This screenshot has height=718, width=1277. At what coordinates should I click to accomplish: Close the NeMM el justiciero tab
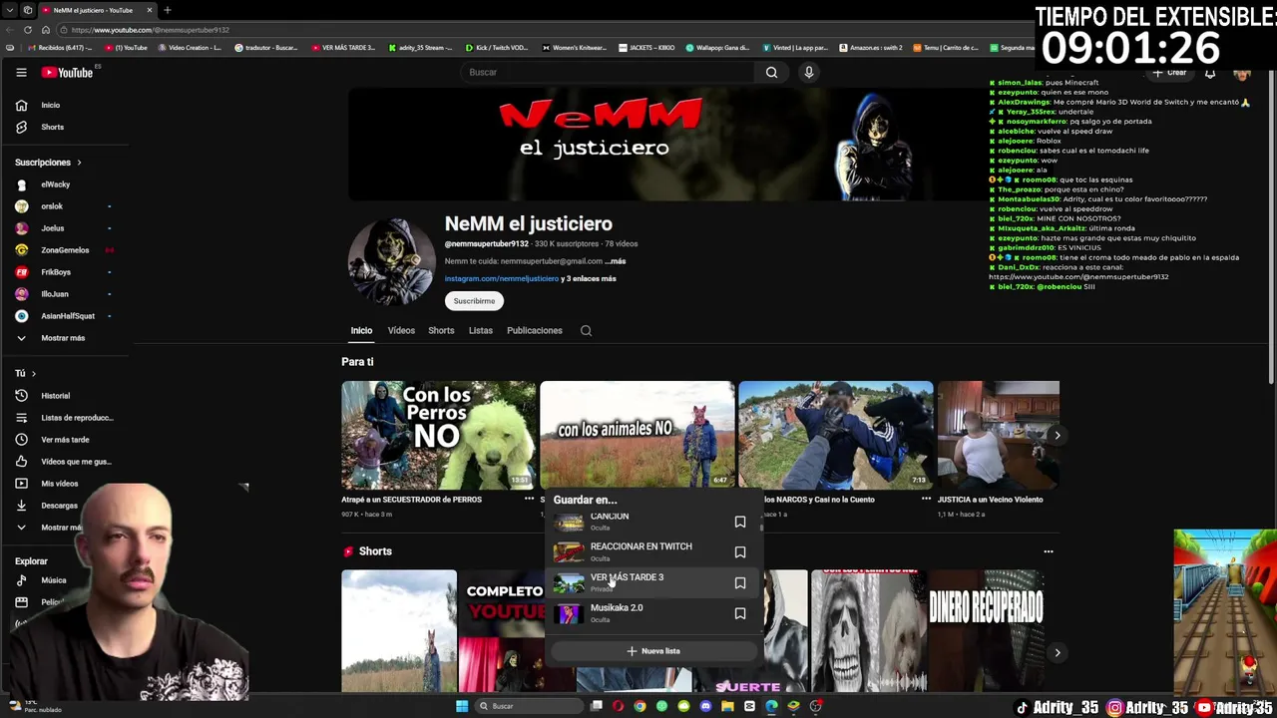tap(150, 10)
